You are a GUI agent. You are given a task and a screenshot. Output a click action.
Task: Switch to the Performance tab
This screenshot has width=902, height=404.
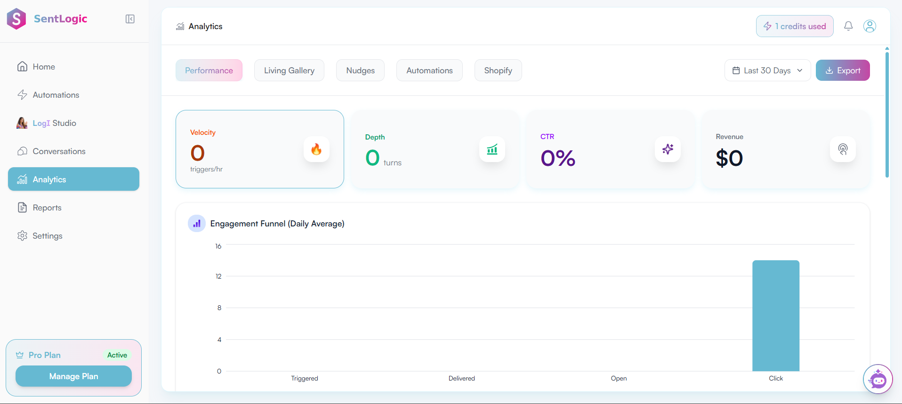[209, 70]
